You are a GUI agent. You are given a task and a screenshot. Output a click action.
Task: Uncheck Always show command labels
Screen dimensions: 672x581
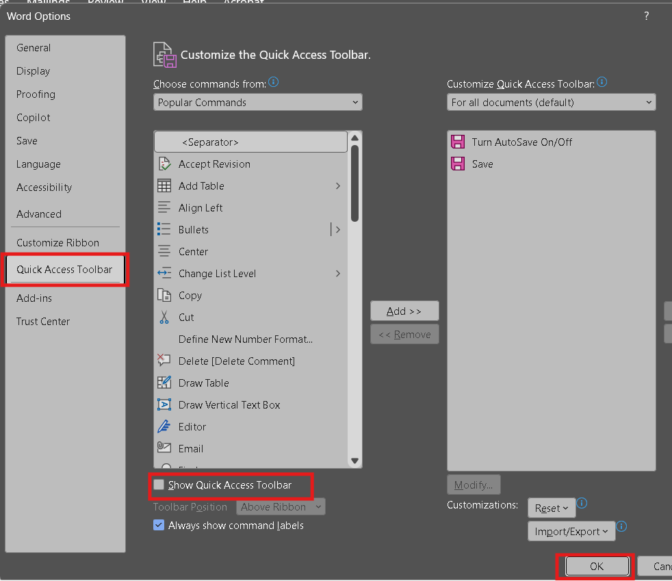(159, 525)
